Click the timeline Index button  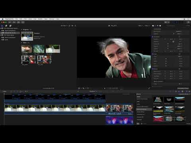tap(5, 91)
